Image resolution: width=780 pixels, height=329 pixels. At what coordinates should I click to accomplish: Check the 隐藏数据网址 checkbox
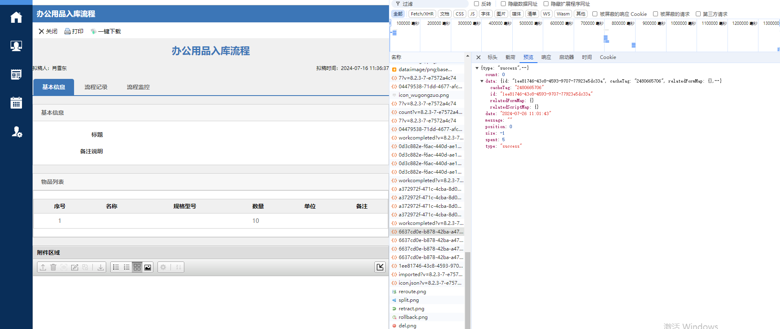(x=503, y=4)
